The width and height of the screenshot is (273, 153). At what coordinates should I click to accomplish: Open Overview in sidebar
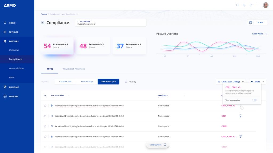[x=14, y=50]
